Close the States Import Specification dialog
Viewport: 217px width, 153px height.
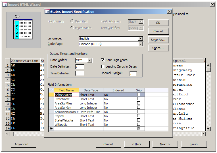pyautogui.click(x=169, y=11)
